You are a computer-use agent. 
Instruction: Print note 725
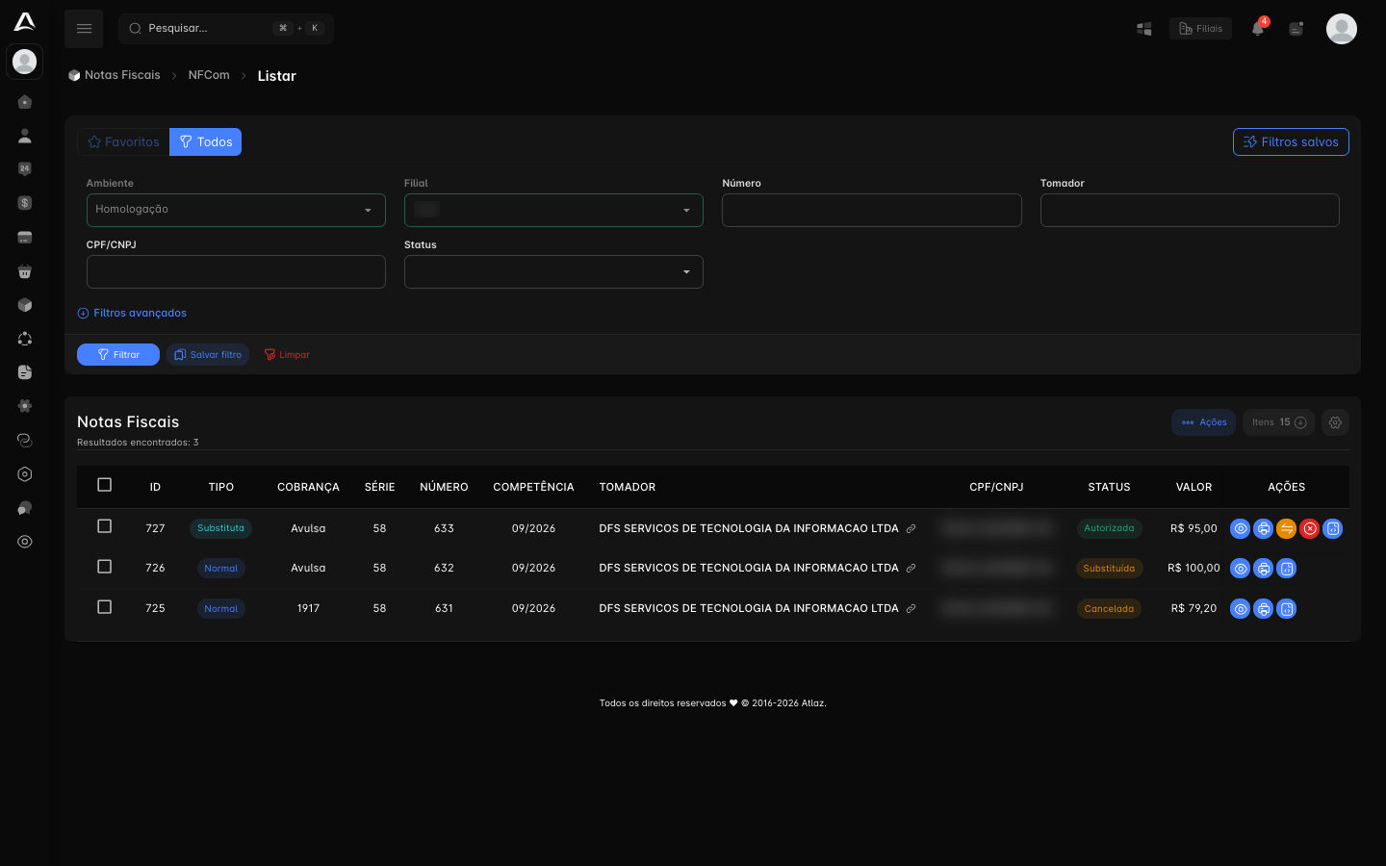coord(1264,609)
